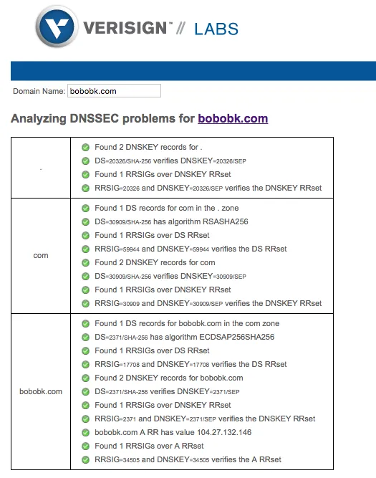Image resolution: width=376 pixels, height=478 pixels.
Task: Click check icon for bobobk.com 'Found 1 RRSIGs over DNSKEY RRset'
Action: click(x=86, y=405)
